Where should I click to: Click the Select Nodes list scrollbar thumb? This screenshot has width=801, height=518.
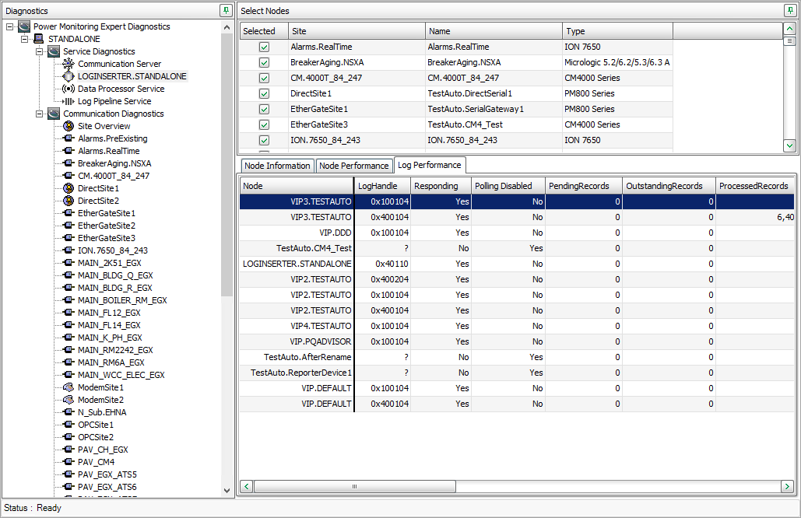[789, 40]
